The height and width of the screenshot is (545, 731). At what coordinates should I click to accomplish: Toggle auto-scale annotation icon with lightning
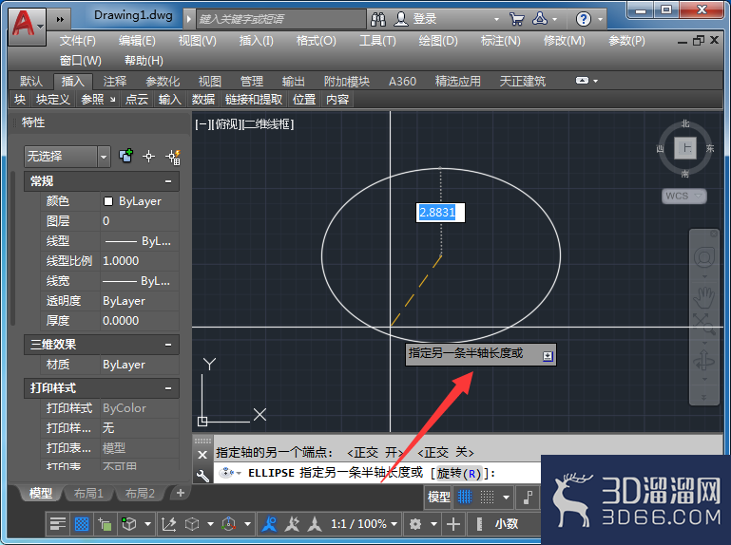point(292,524)
